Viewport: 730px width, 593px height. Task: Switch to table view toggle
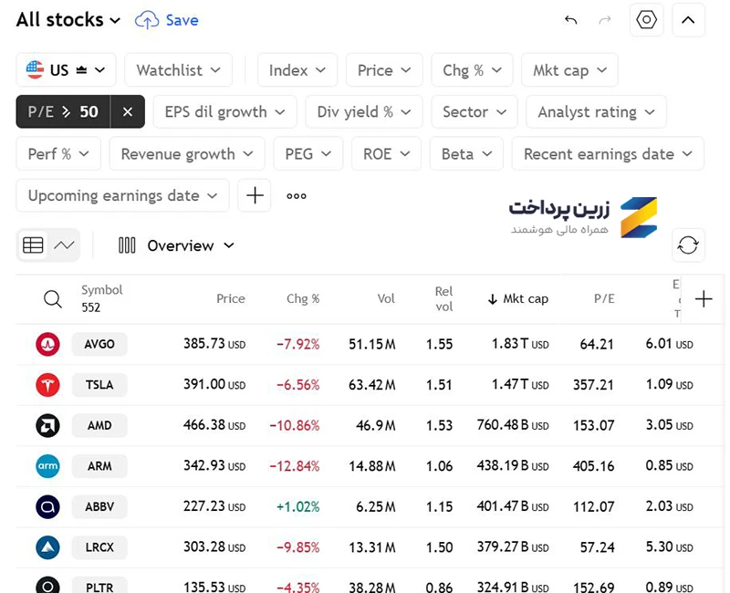33,244
